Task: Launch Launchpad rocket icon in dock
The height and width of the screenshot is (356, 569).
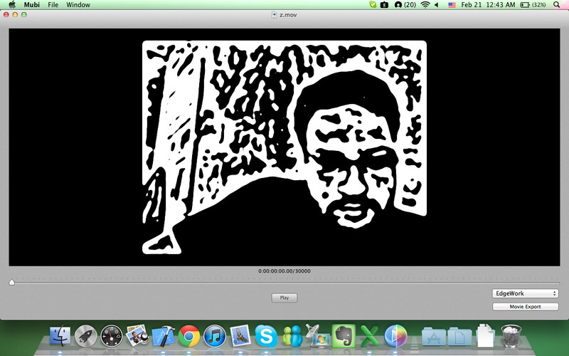Action: [x=85, y=335]
